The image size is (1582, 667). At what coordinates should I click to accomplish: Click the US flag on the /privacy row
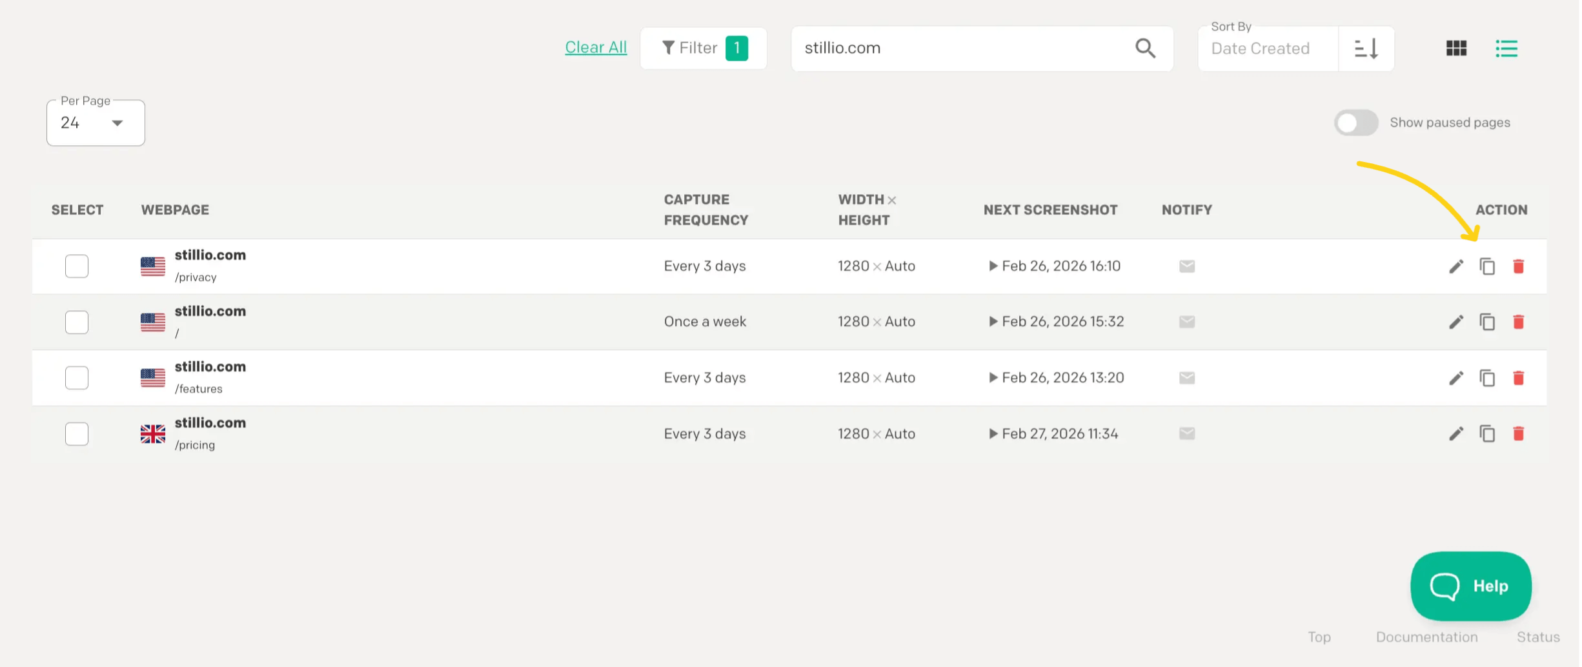[x=153, y=266]
